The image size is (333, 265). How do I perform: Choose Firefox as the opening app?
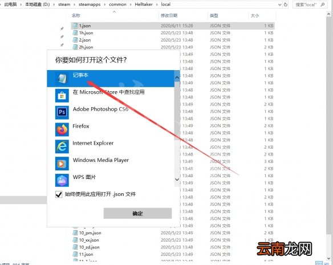click(111, 129)
